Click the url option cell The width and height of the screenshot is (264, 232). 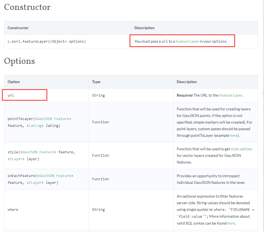click(x=11, y=95)
